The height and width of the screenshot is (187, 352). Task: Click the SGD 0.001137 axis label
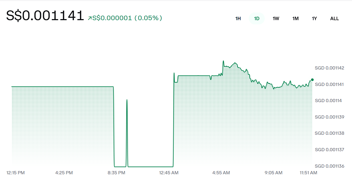point(329,150)
